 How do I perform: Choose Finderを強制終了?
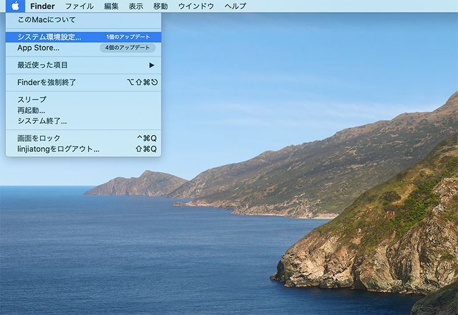coord(83,82)
